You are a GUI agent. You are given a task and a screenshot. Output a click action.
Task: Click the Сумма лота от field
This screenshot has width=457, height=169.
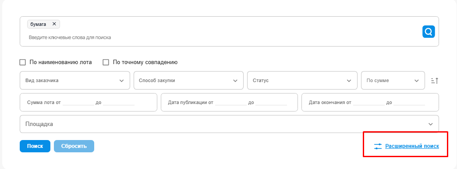click(78, 102)
